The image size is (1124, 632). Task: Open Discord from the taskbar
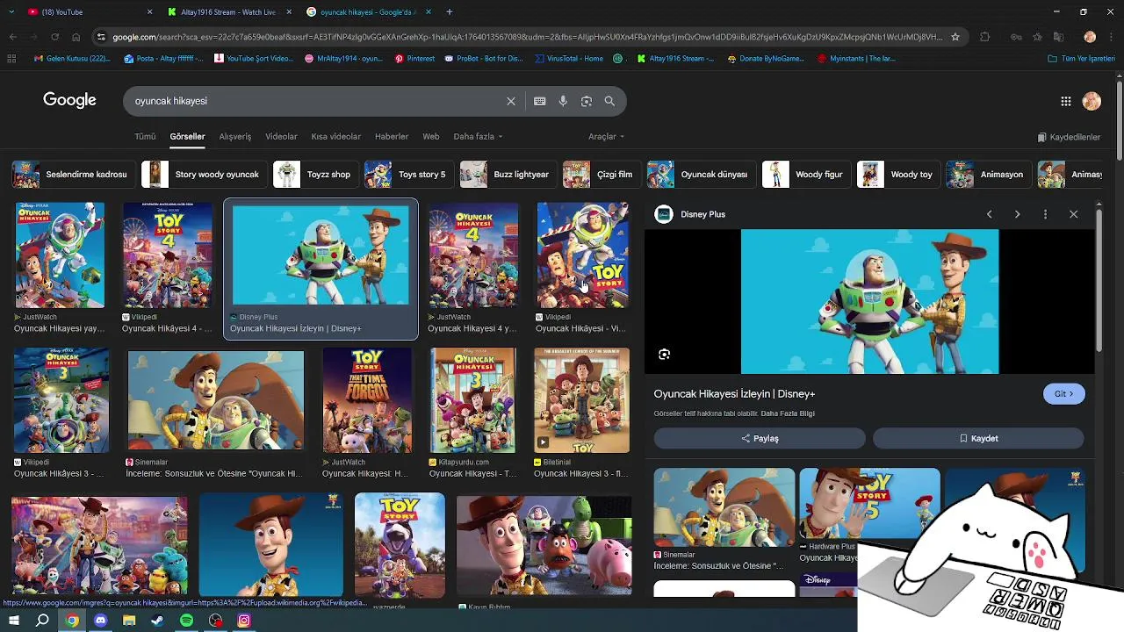100,621
